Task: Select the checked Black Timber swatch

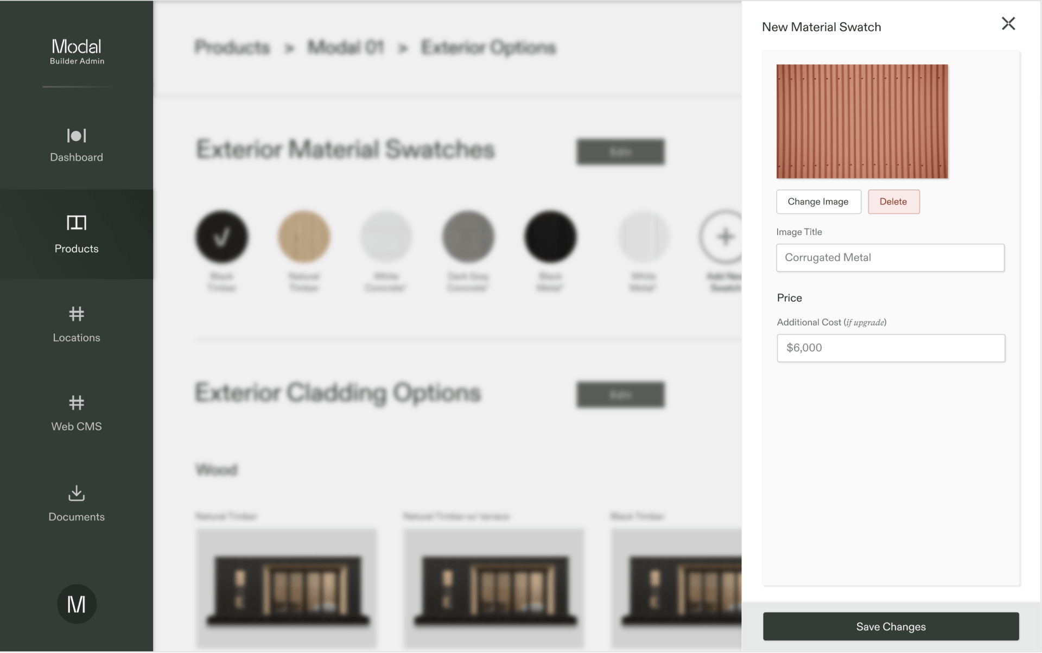Action: pos(221,236)
